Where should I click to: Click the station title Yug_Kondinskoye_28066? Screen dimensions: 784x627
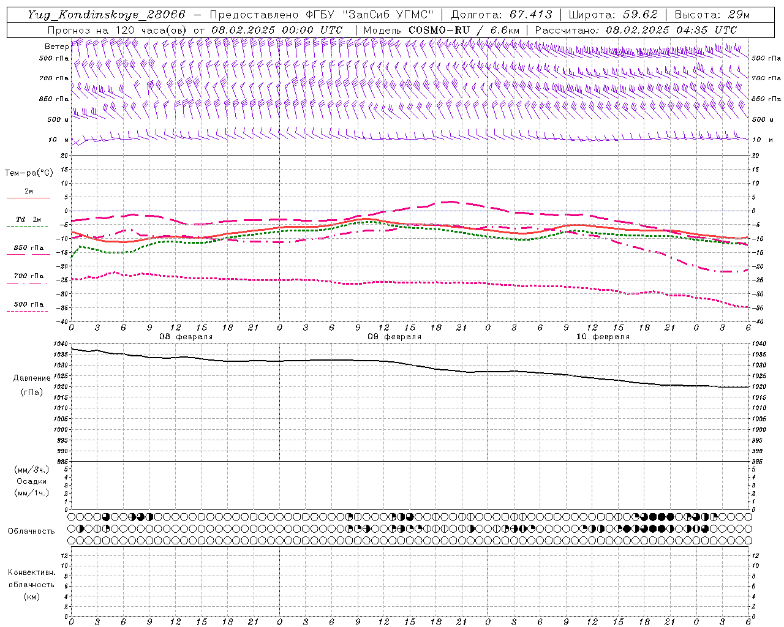106,15
